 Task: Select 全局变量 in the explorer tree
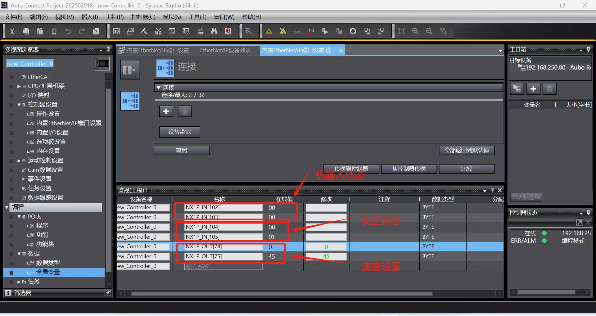pos(48,272)
